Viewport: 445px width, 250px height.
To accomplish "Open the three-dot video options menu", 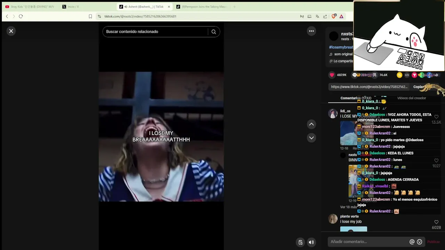I will 311,31.
